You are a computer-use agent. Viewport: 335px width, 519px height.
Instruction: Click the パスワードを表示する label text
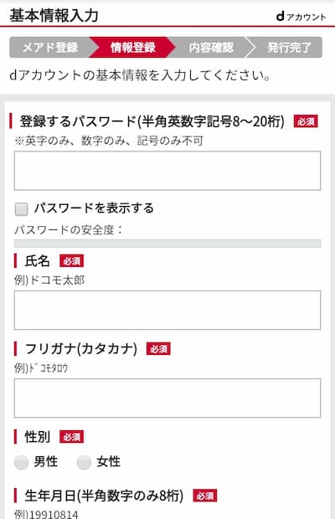[94, 208]
